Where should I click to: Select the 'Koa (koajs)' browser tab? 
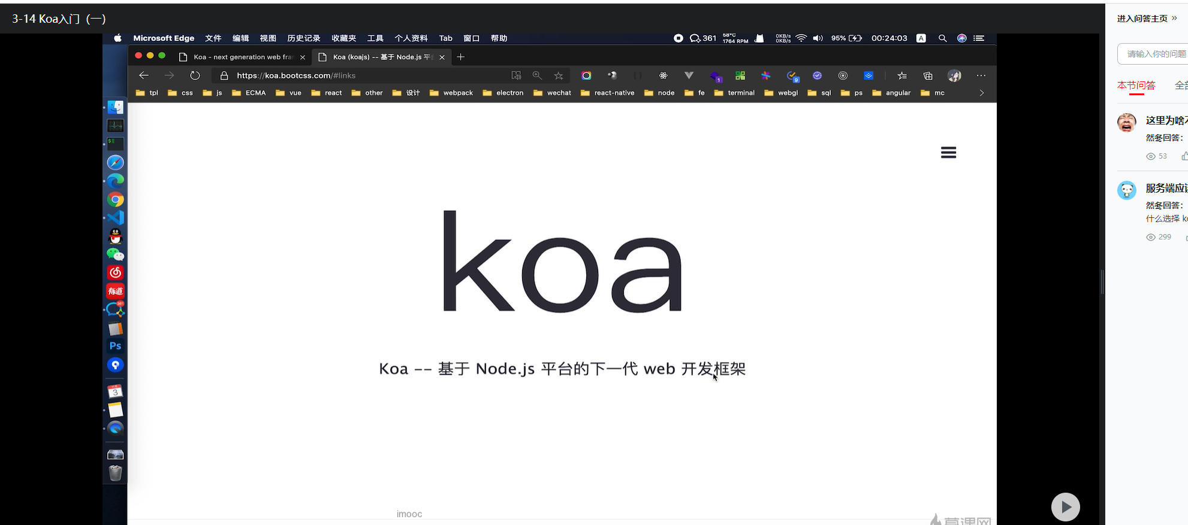pyautogui.click(x=381, y=57)
